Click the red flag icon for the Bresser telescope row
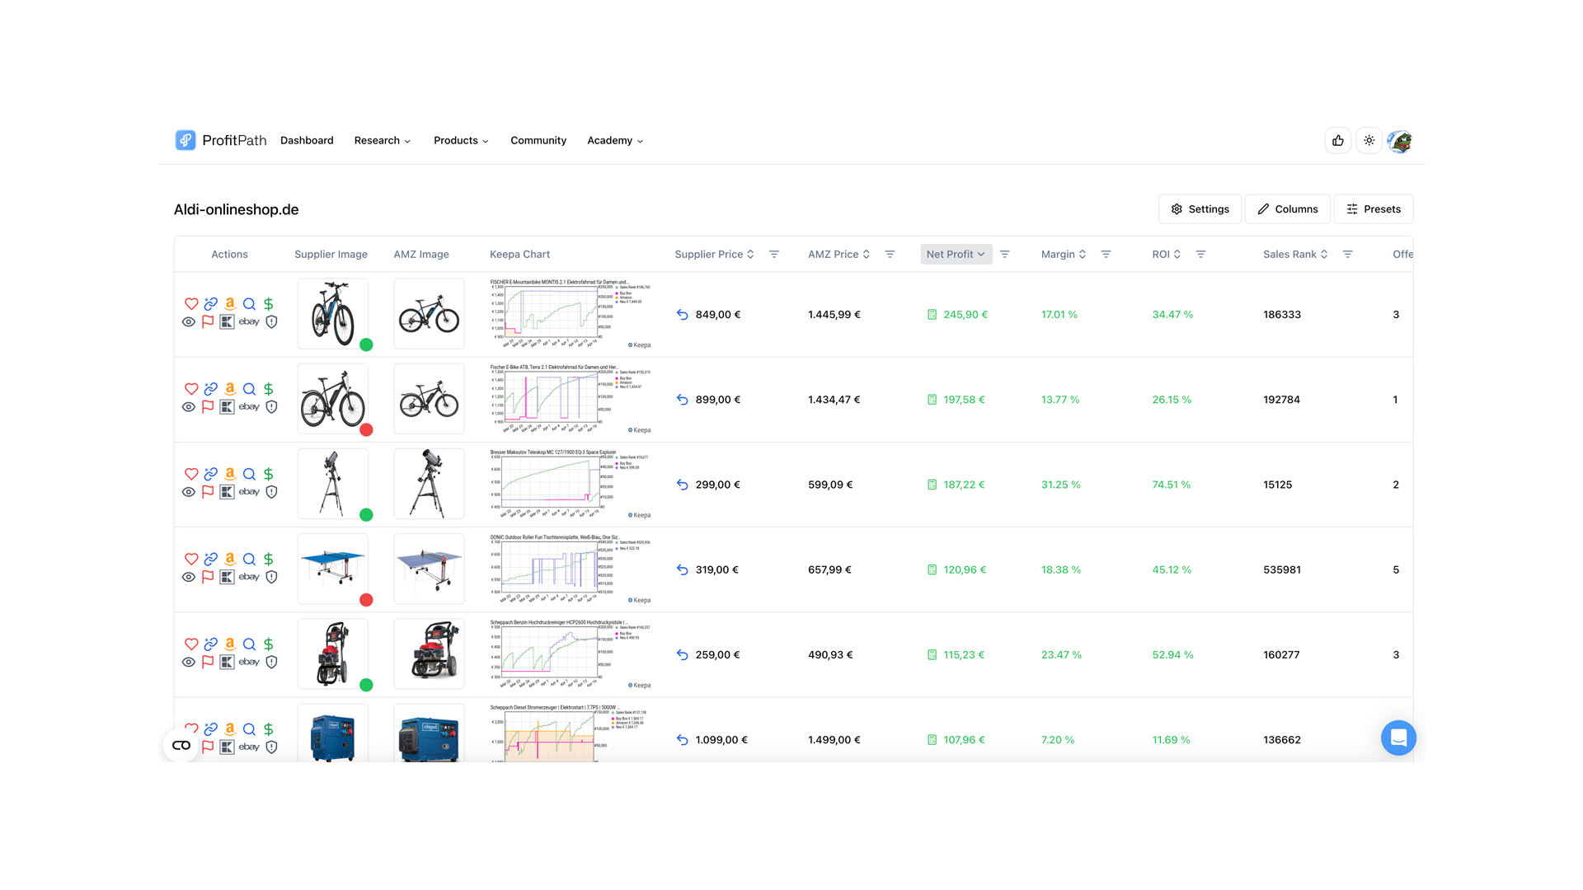This screenshot has height=890, width=1583. 208,492
